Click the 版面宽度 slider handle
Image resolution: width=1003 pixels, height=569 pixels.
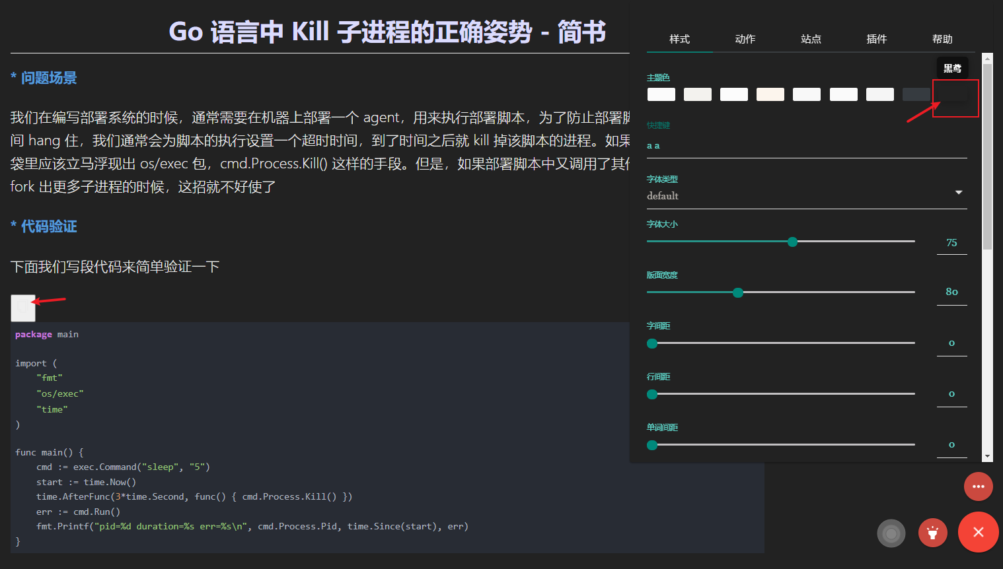[x=738, y=292]
